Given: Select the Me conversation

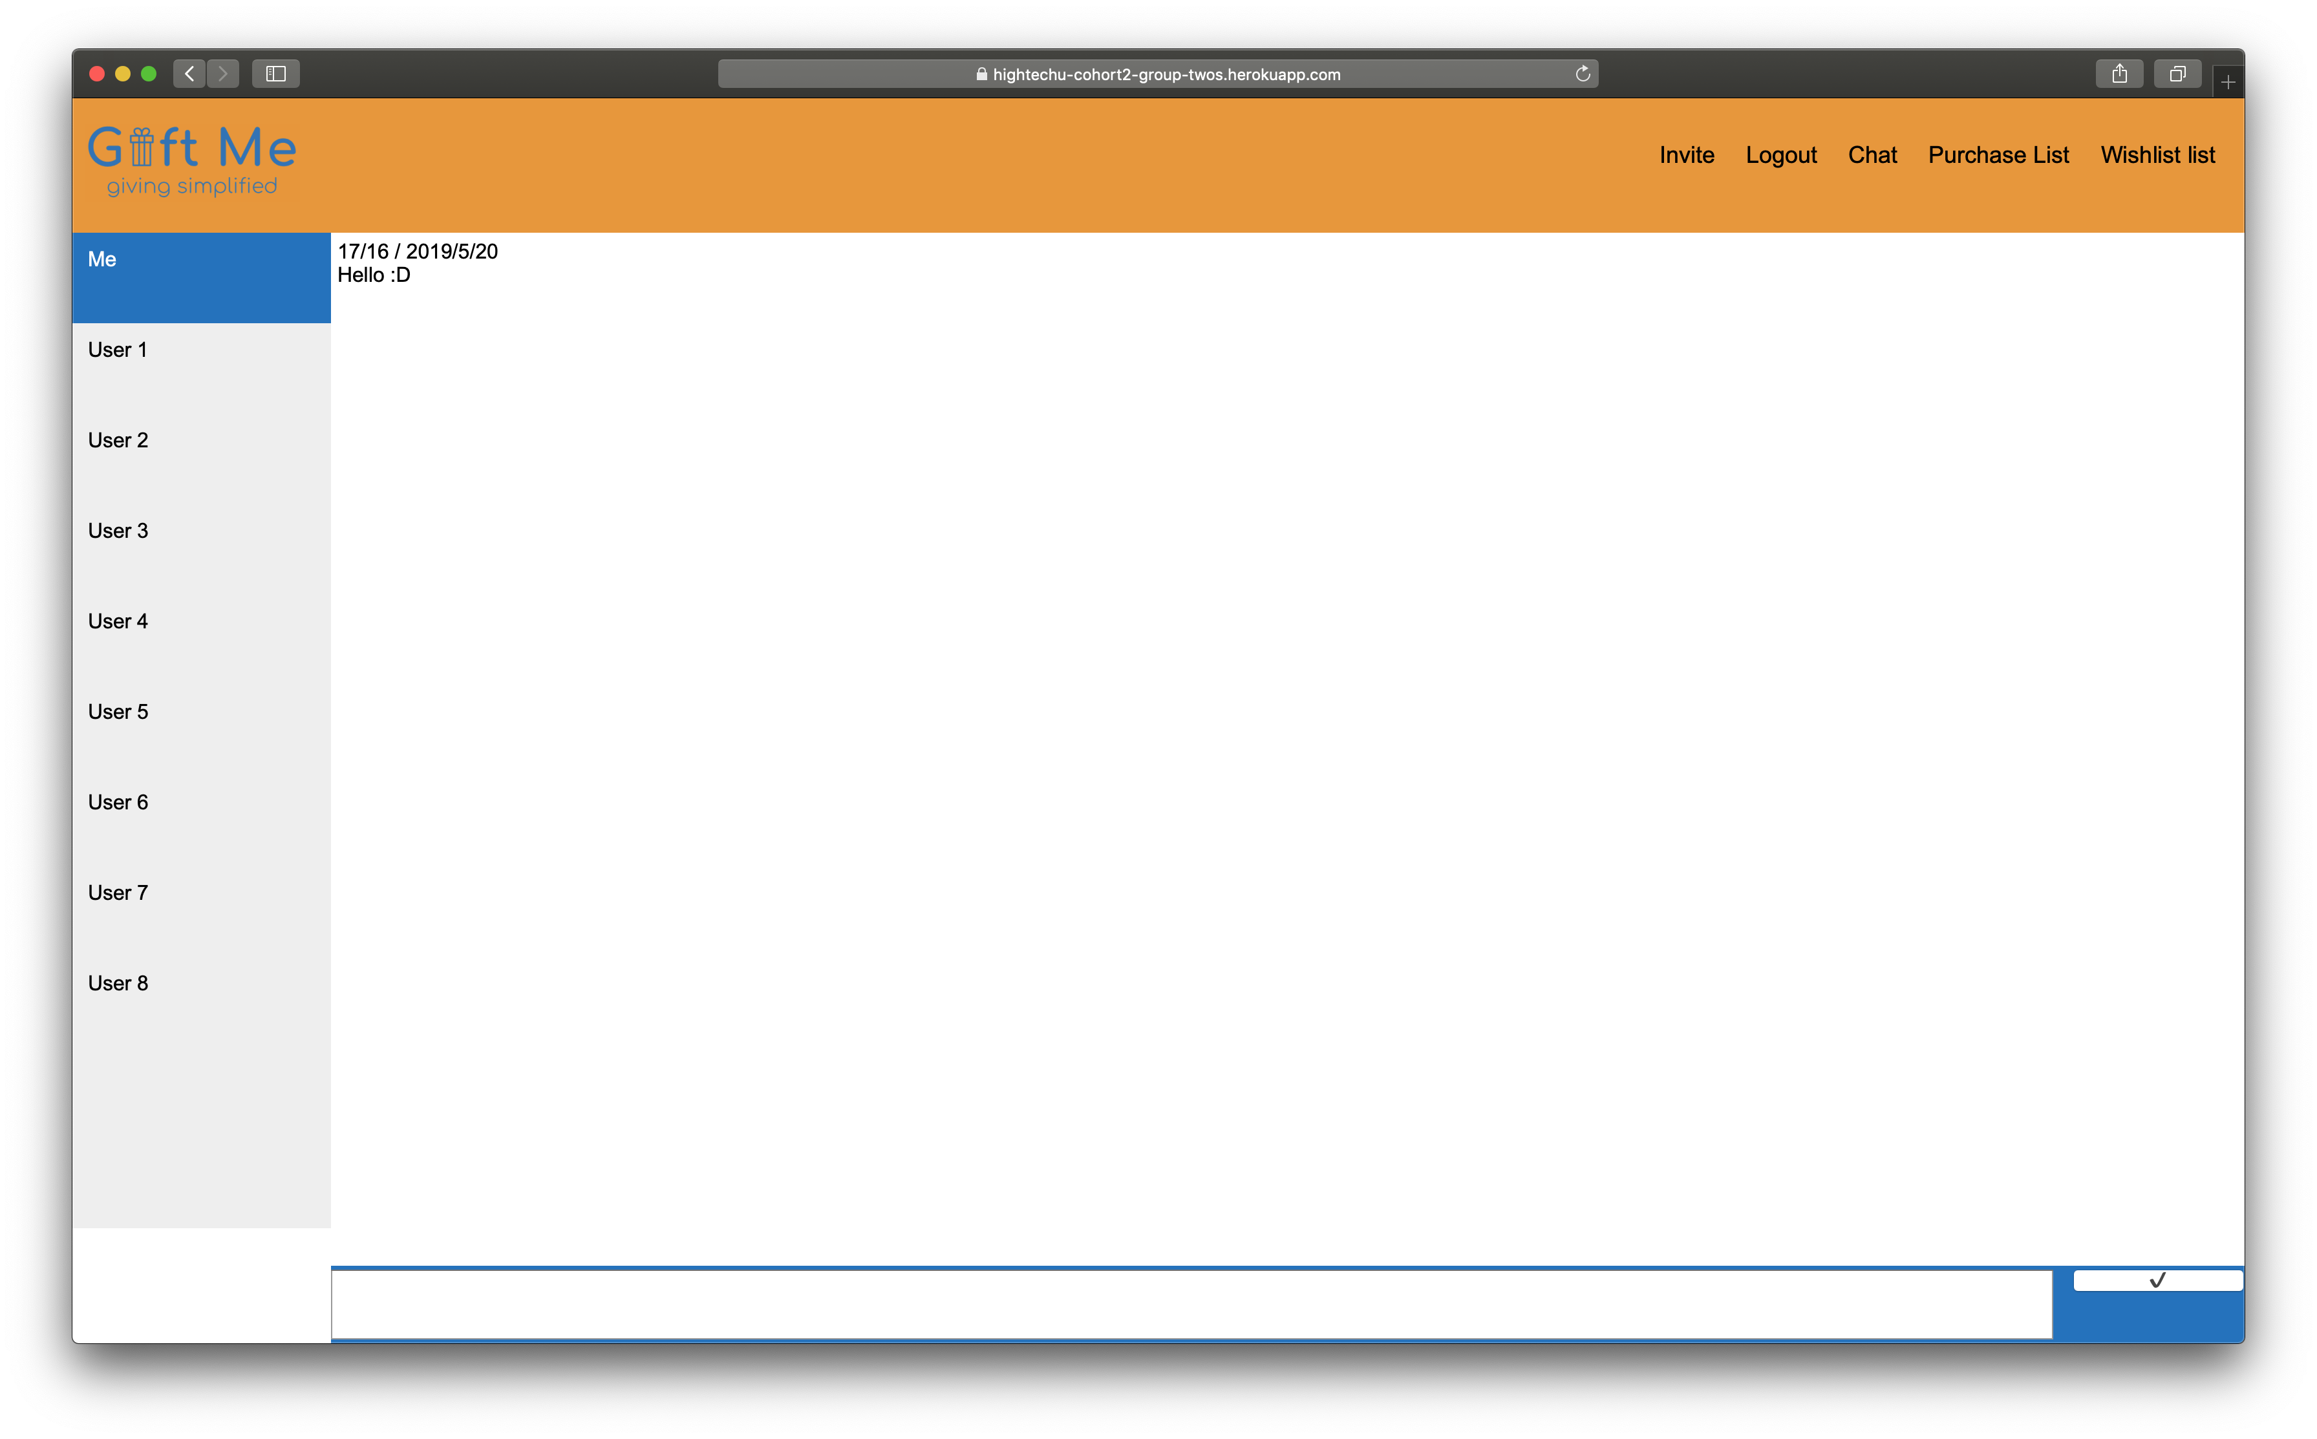Looking at the screenshot, I should (201, 277).
